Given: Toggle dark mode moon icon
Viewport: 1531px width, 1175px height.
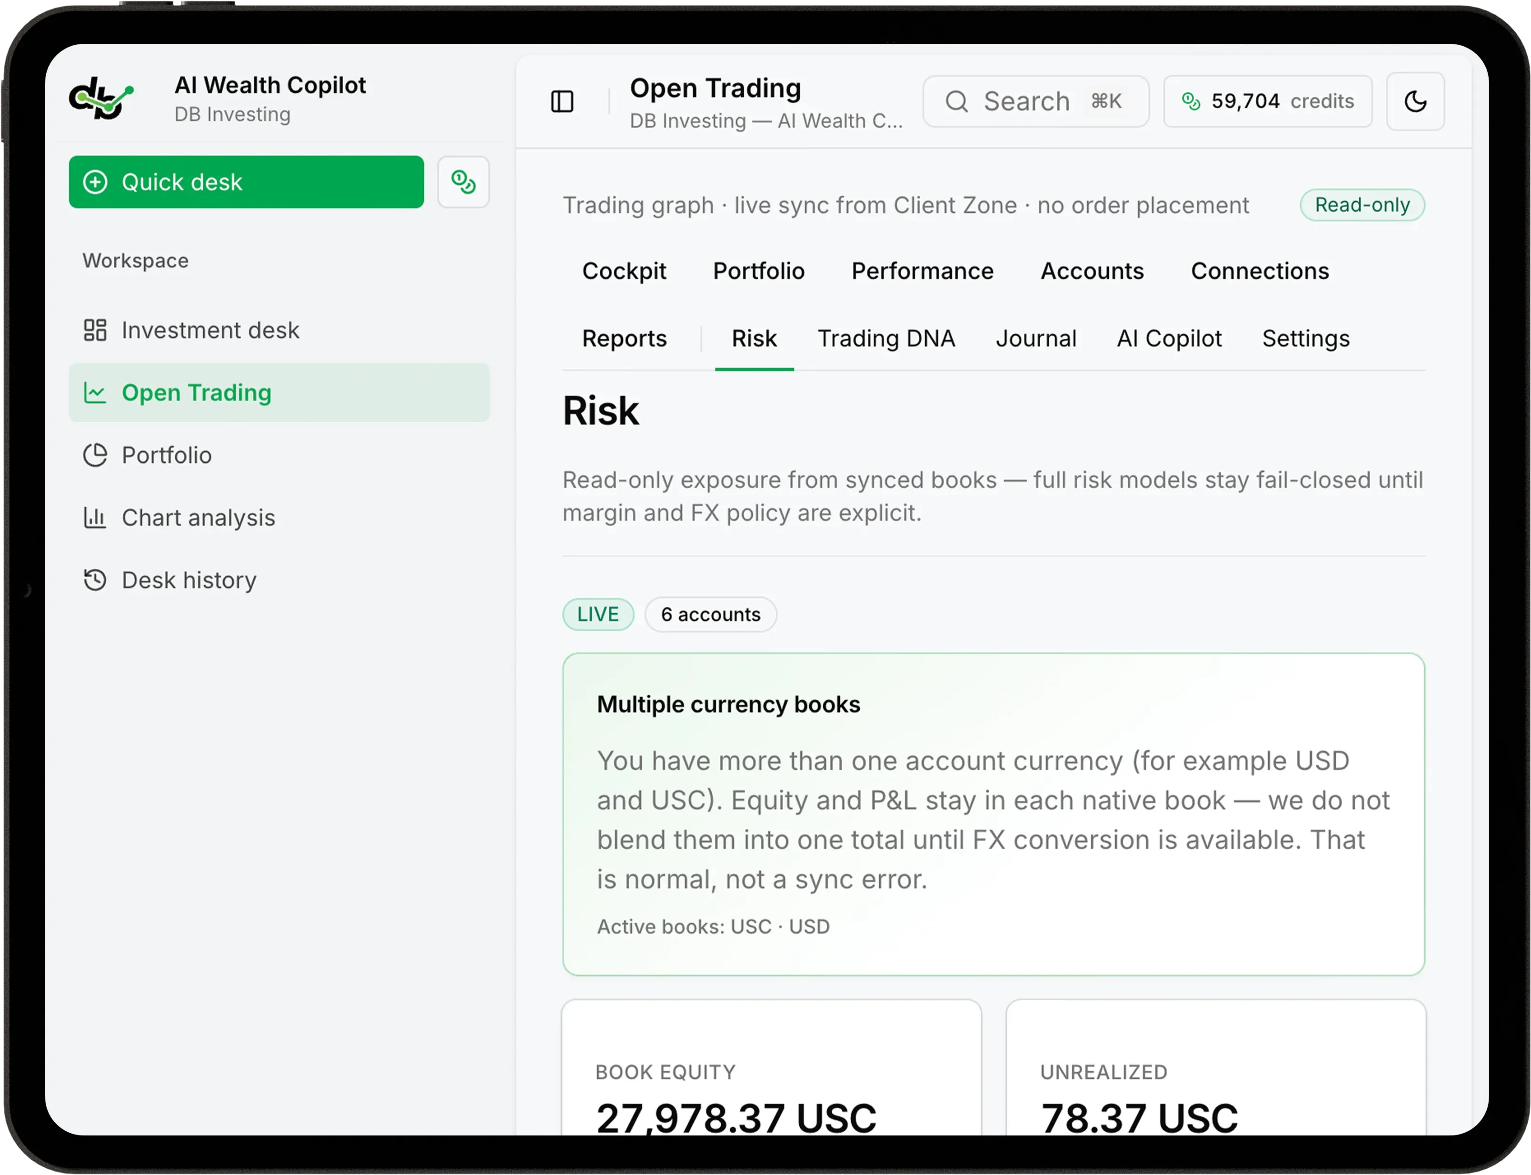Looking at the screenshot, I should pyautogui.click(x=1415, y=101).
